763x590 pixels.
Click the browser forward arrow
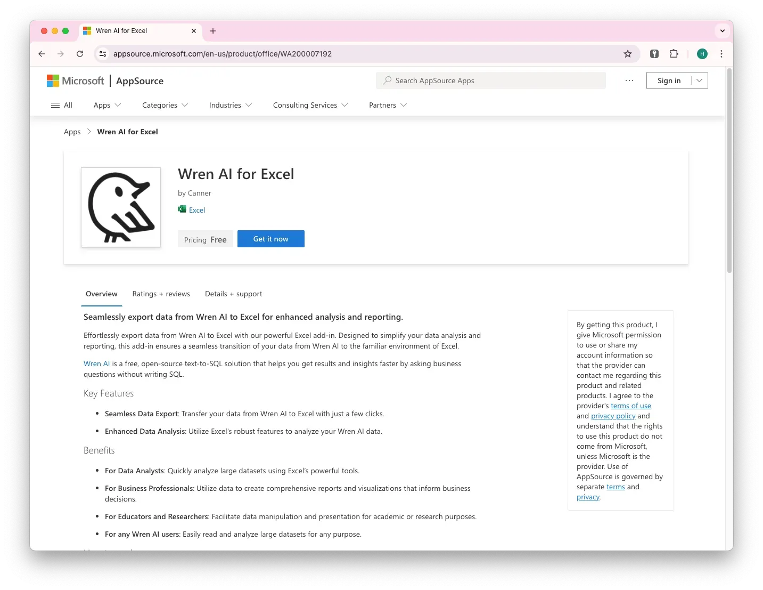pos(61,54)
